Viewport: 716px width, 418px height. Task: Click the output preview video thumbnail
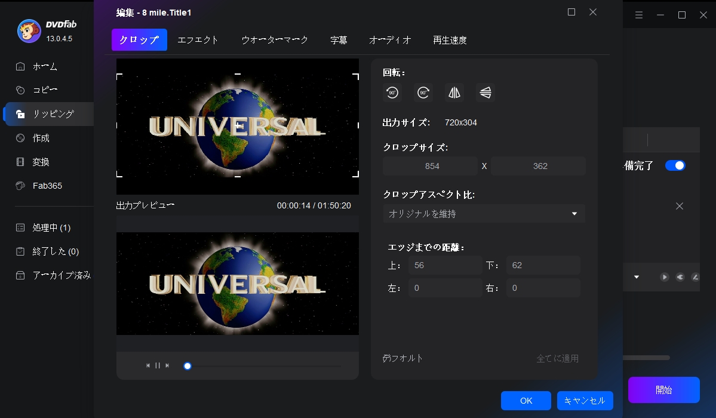pos(238,284)
